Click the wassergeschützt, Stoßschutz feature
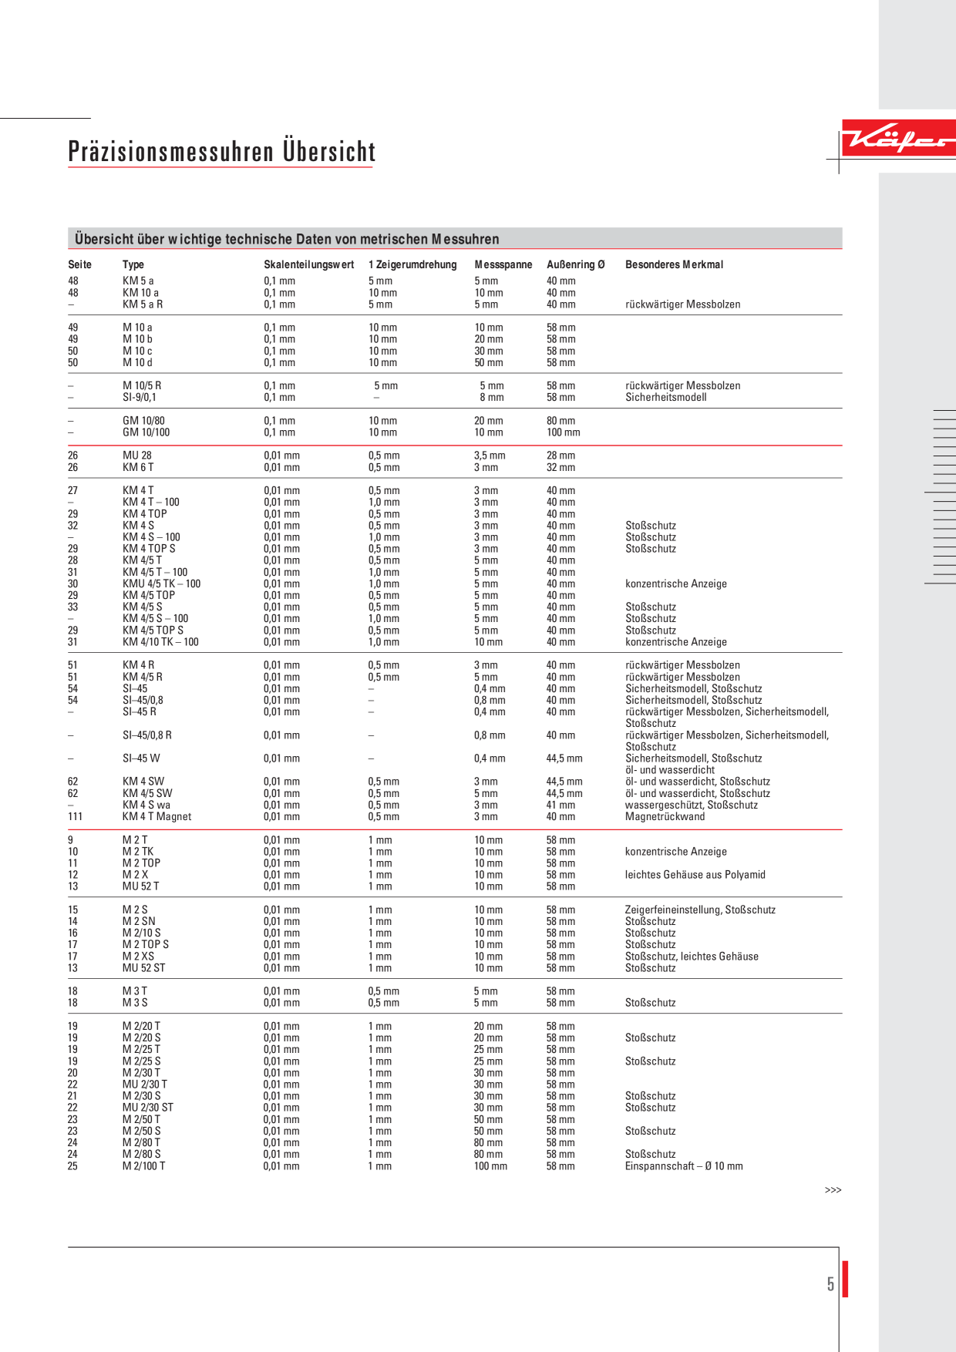This screenshot has height=1352, width=956. coord(692,805)
